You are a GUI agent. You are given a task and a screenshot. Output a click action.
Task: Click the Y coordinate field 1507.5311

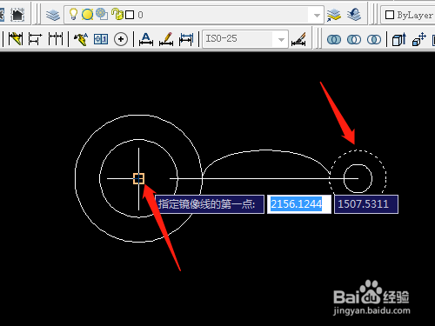click(x=366, y=204)
